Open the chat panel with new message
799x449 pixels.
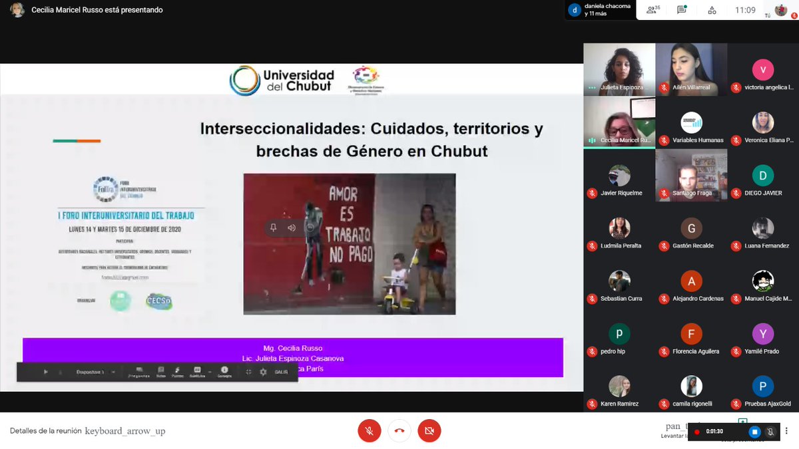click(682, 10)
